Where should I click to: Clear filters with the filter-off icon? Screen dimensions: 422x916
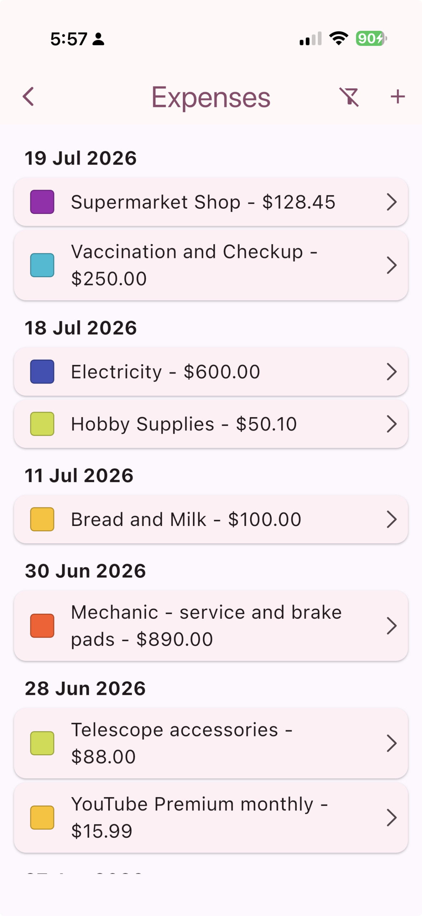[x=349, y=97]
